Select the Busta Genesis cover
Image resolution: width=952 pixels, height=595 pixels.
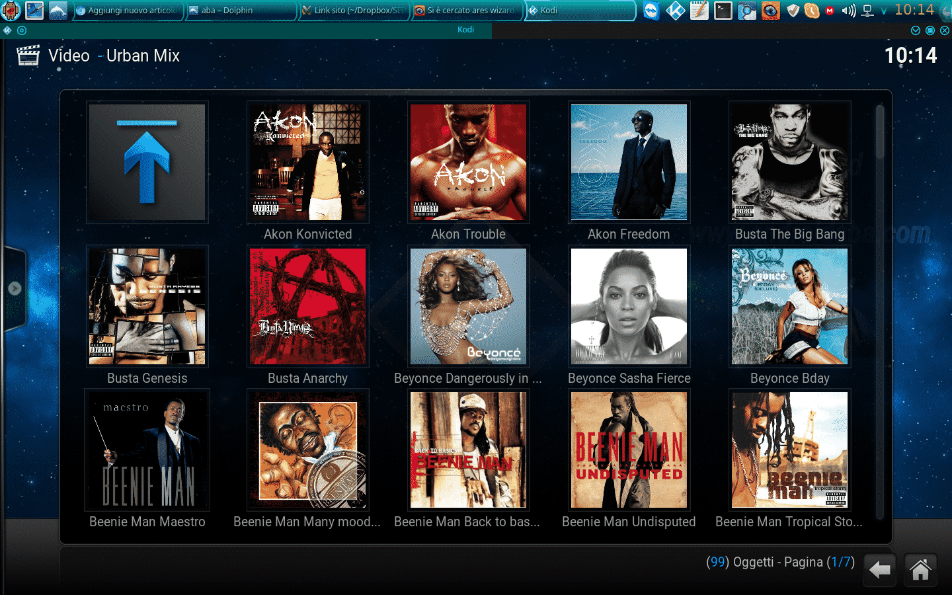point(147,306)
